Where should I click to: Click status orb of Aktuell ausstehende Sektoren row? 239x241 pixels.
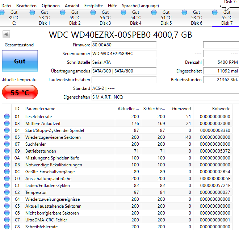click(7, 206)
